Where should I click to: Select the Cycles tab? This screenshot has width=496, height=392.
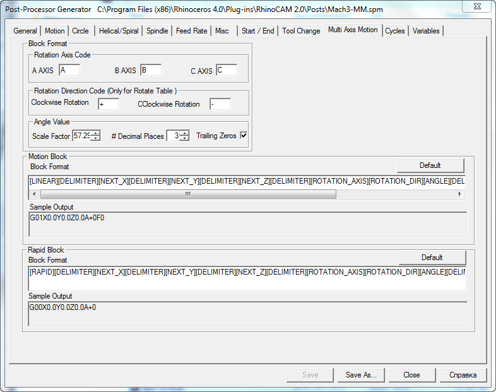pyautogui.click(x=395, y=31)
